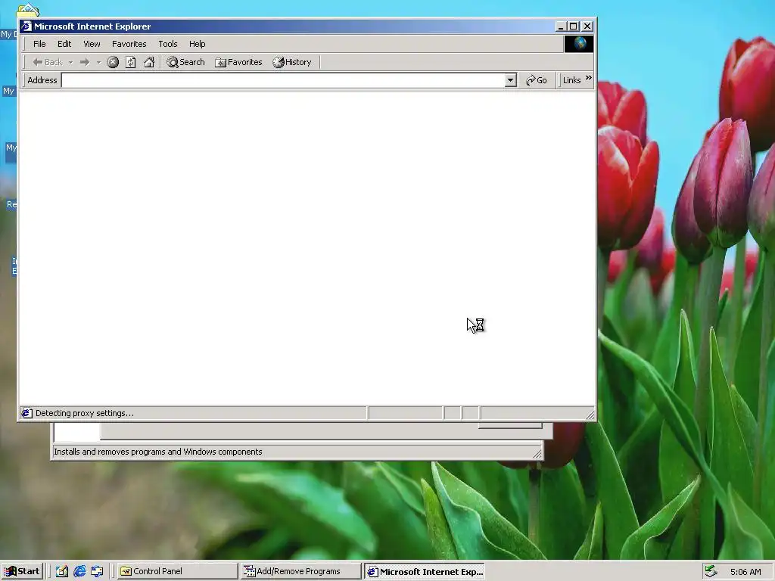Click the IE title bar system icon
Viewport: 775px width, 581px height.
tap(26, 26)
